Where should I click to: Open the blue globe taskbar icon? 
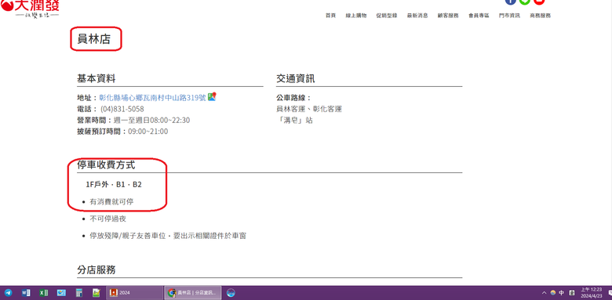pyautogui.click(x=231, y=293)
